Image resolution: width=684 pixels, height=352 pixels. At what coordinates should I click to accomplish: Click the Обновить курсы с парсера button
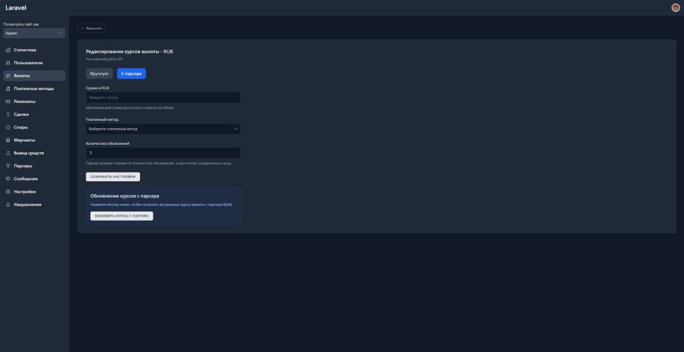[x=122, y=216]
